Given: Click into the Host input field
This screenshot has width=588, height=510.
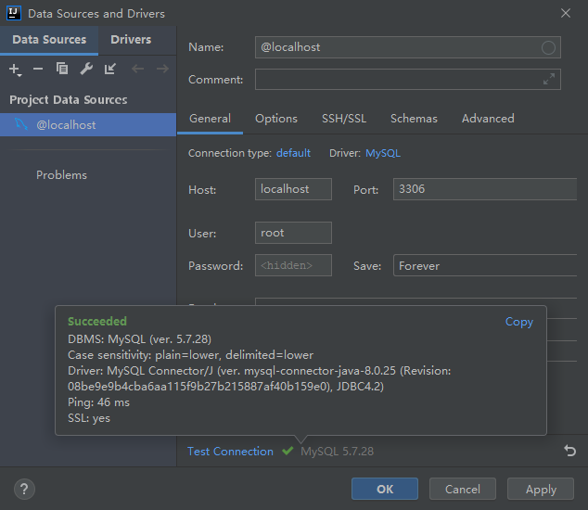Looking at the screenshot, I should click(293, 189).
